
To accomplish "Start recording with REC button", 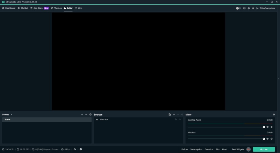I will 248,149.
